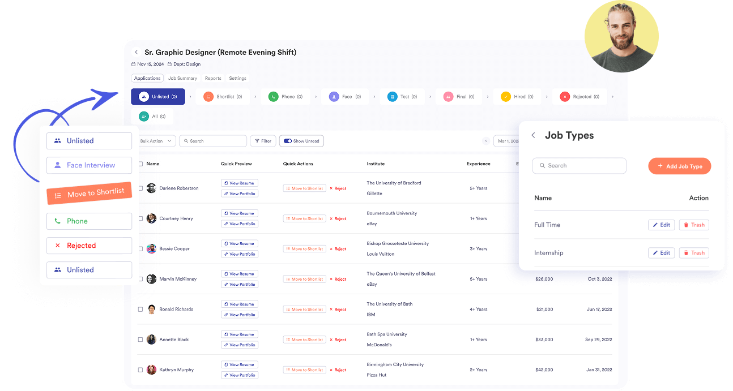The width and height of the screenshot is (733, 391).
Task: Click the yellow Hired stage icon
Action: point(505,97)
